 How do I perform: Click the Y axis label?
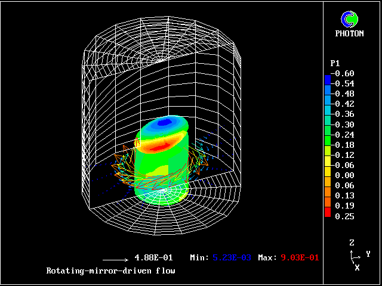pos(368,254)
